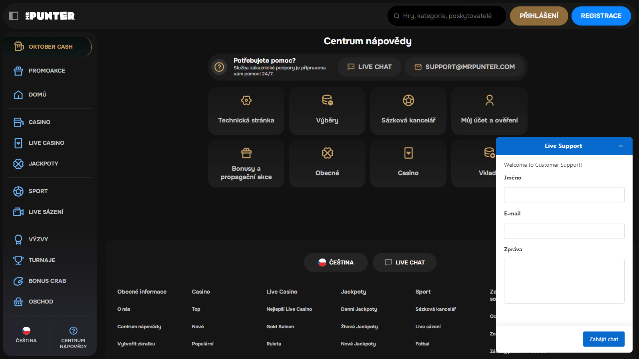Viewport: 639px width, 359px height.
Task: Open the Oktober Cash promo icon
Action: tap(19, 47)
